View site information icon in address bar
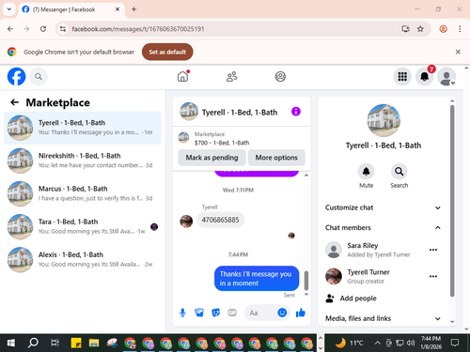The height and width of the screenshot is (352, 470). pos(63,29)
